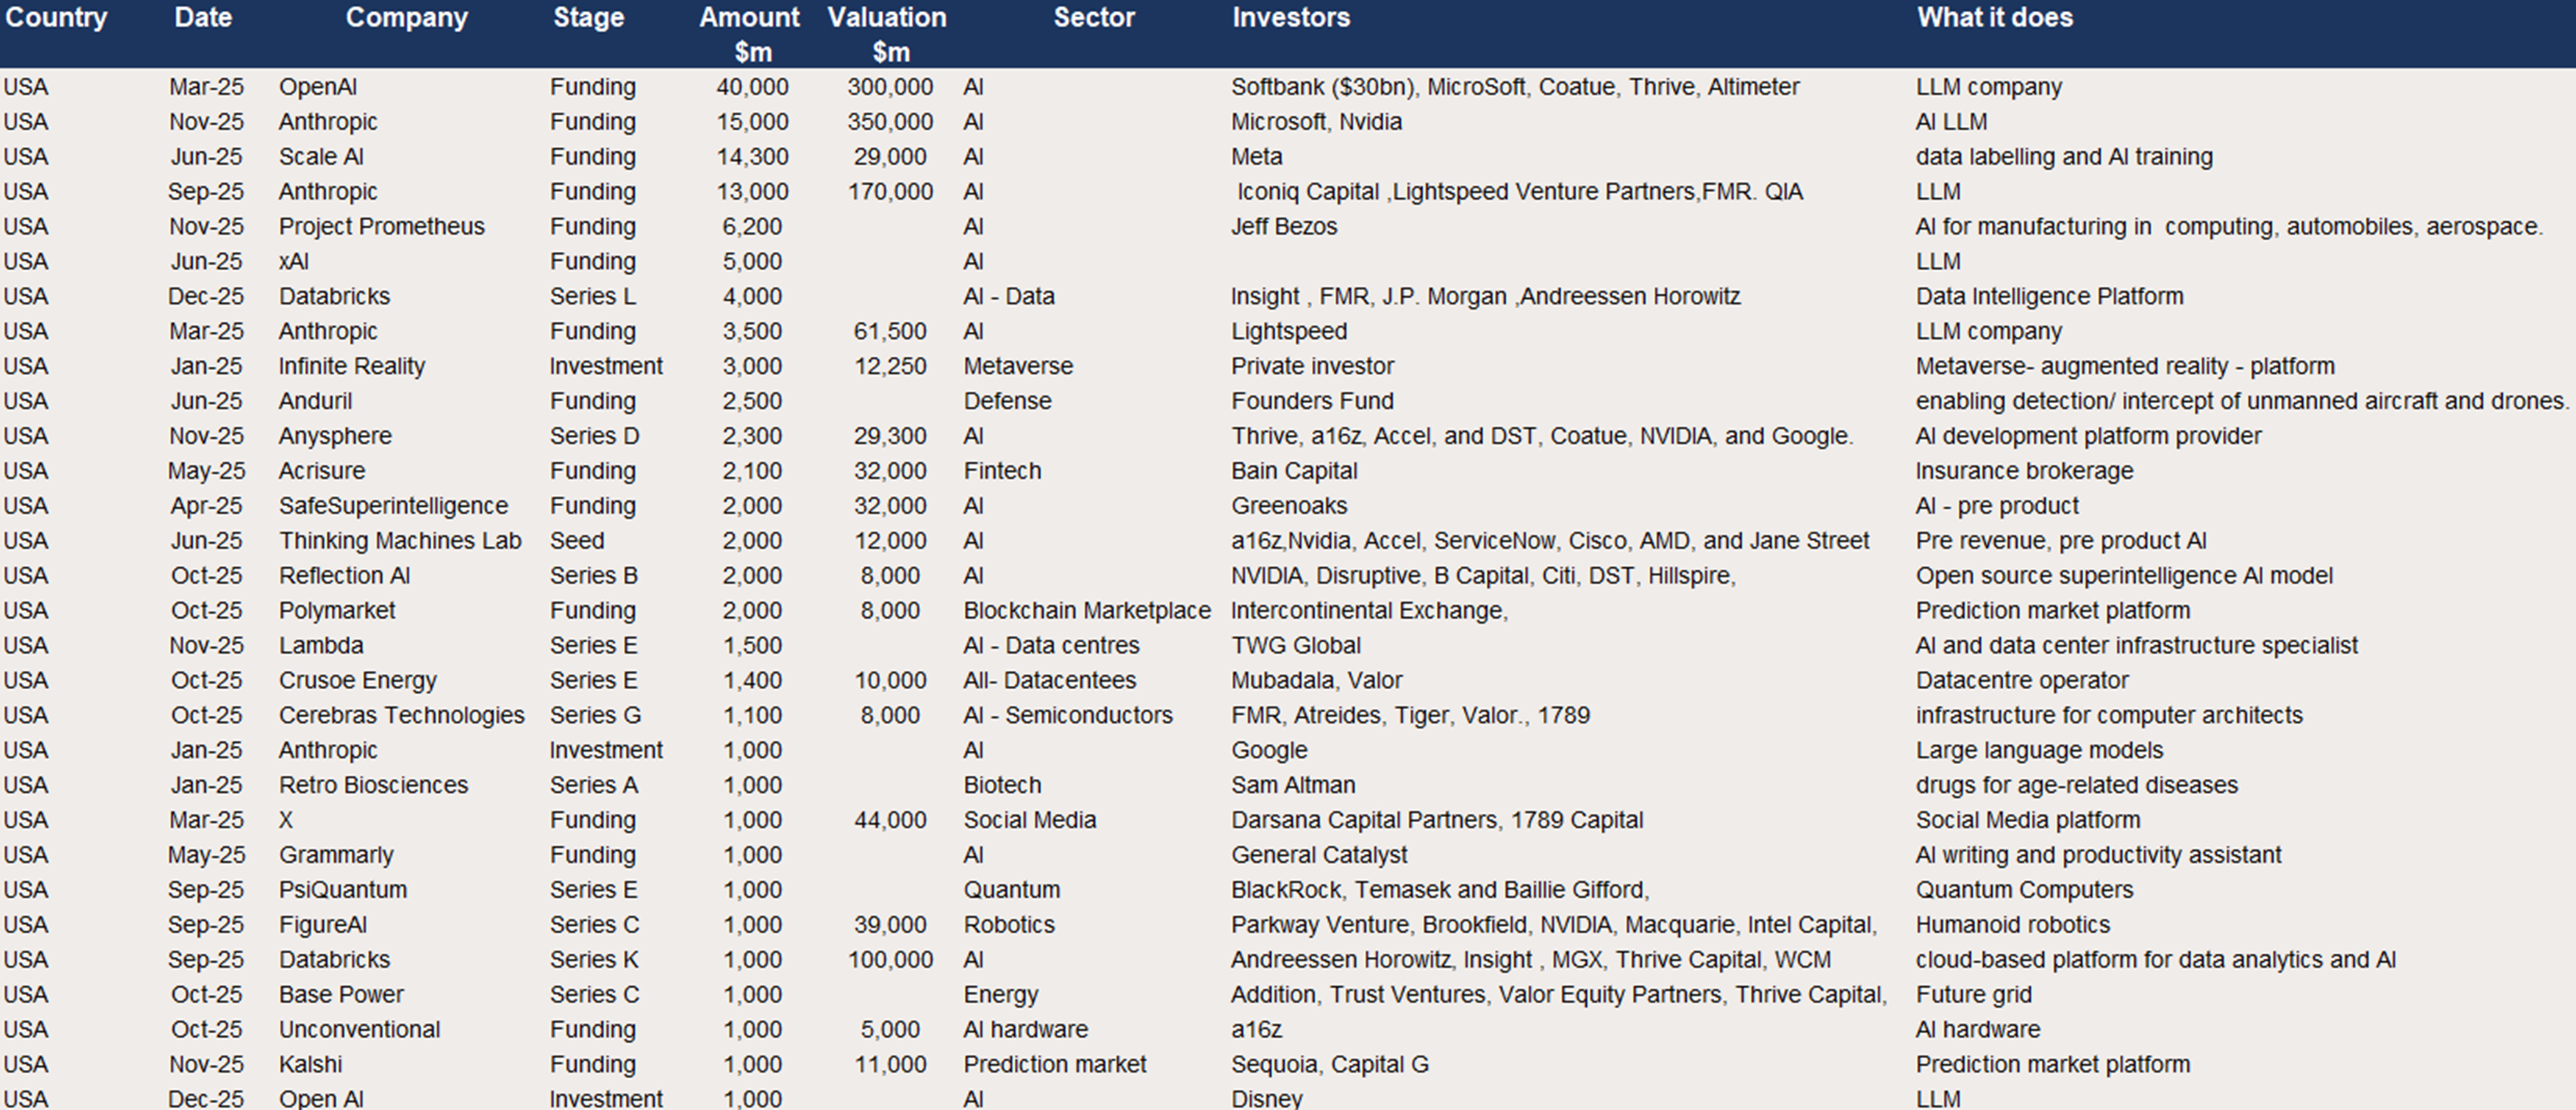Screen dimensions: 2576x1110
Task: Click the Quantum sector cell
Action: coord(1012,890)
